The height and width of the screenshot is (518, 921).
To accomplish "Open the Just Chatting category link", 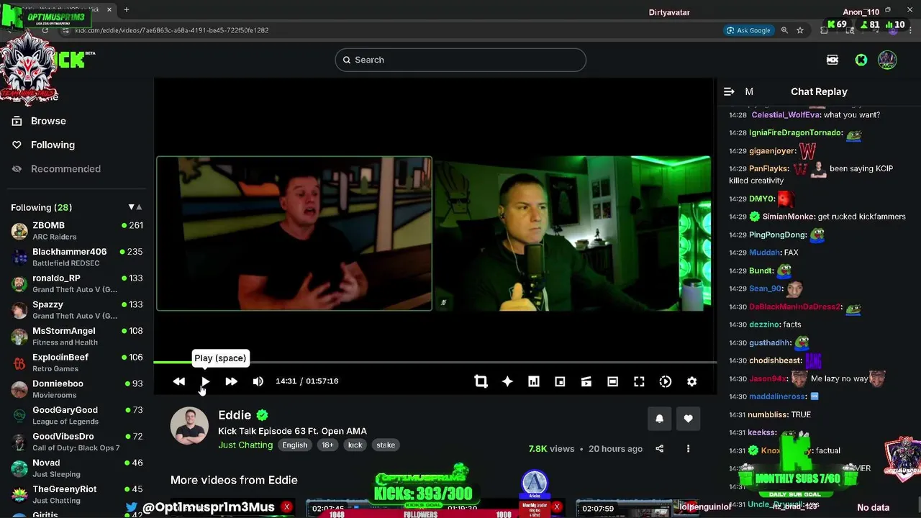I will coord(245,445).
